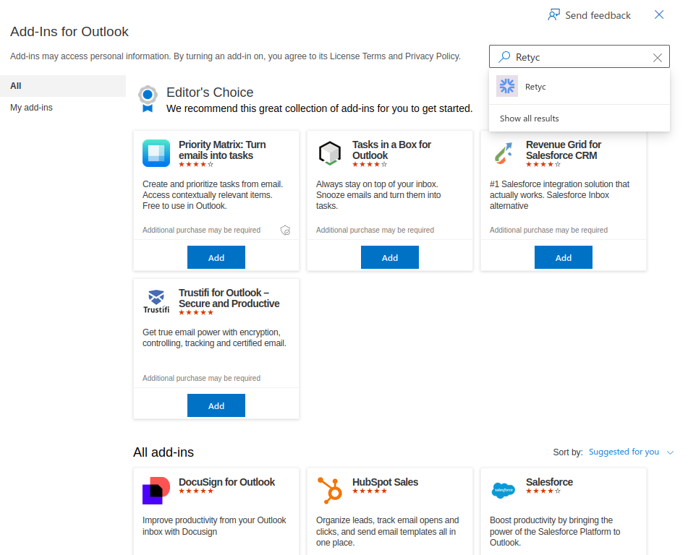Add Revenue Grid for Salesforce CRM

[x=564, y=257]
